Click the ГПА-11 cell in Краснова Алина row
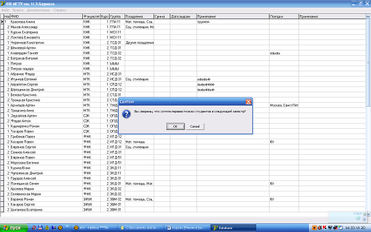This screenshot has height=232, width=371. click(x=117, y=21)
